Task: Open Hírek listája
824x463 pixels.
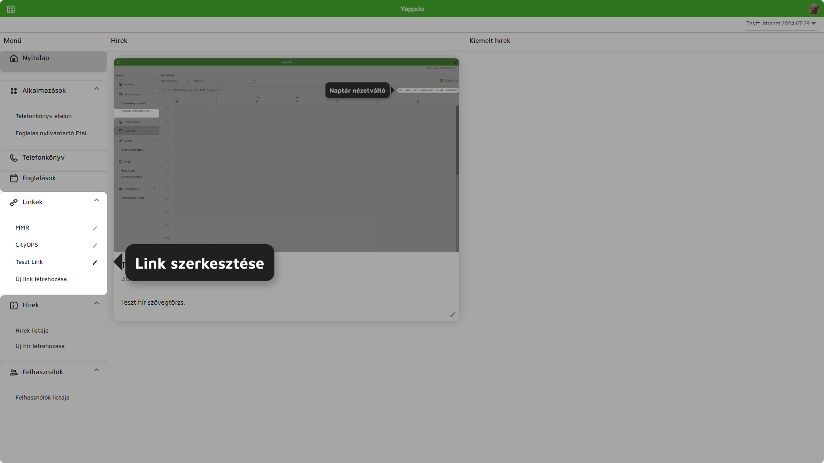Action: [32, 331]
